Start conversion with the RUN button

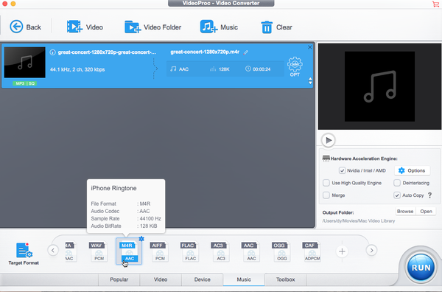[x=421, y=267]
